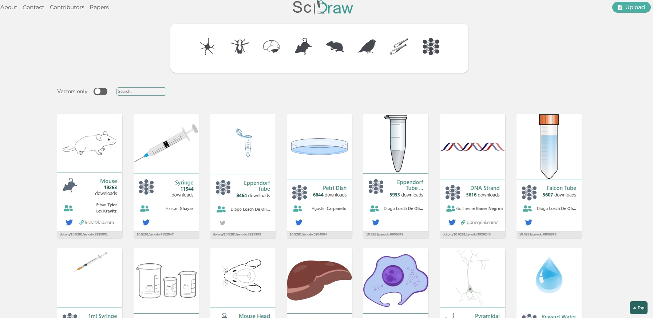This screenshot has width=653, height=318.
Task: Focus the Search input field
Action: click(141, 91)
